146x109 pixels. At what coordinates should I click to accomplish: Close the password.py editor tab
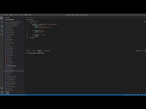[x=34, y=18]
